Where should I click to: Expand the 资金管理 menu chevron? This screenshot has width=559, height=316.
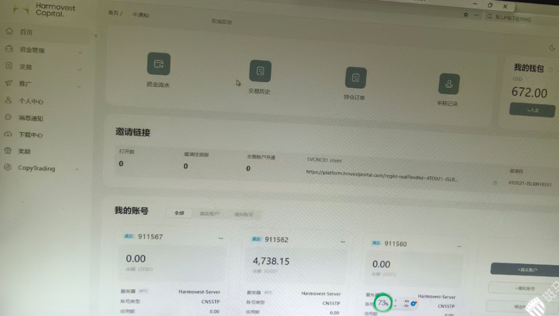pyautogui.click(x=80, y=52)
